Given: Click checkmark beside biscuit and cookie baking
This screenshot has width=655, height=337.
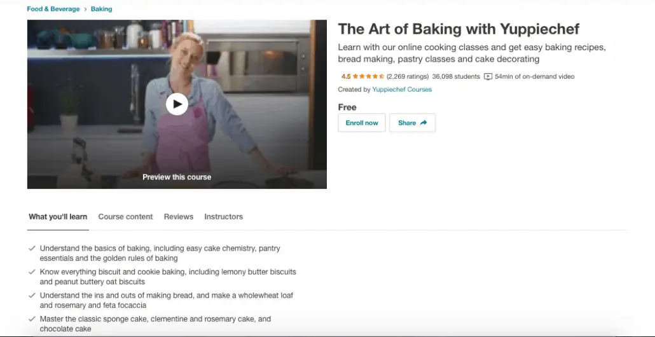Looking at the screenshot, I should 32,272.
